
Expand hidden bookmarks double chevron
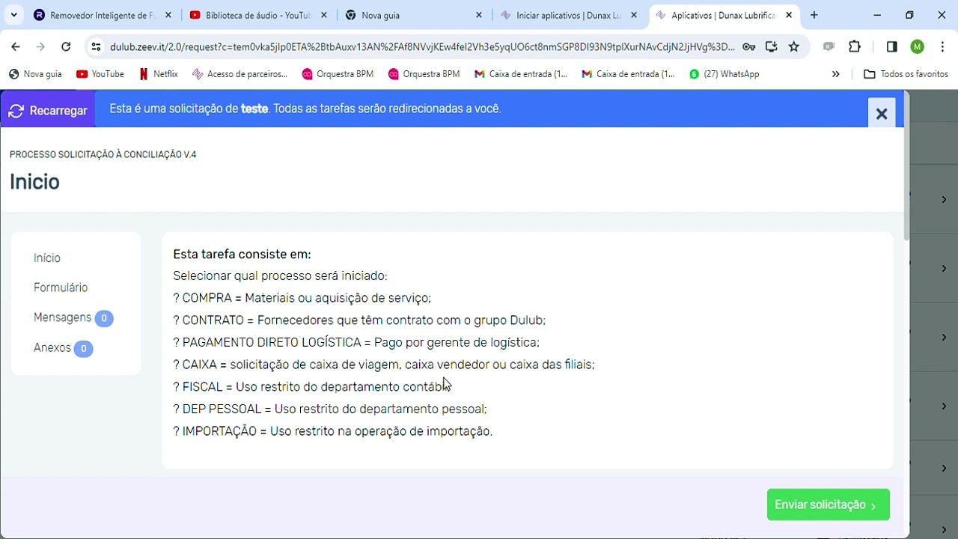(x=836, y=74)
